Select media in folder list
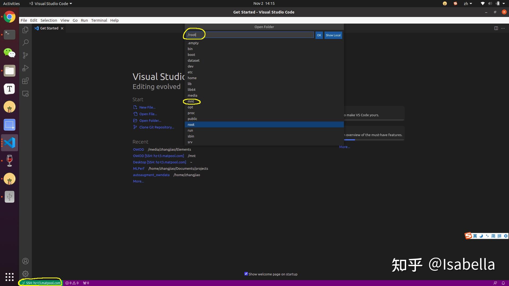Image resolution: width=509 pixels, height=286 pixels. tap(264, 95)
